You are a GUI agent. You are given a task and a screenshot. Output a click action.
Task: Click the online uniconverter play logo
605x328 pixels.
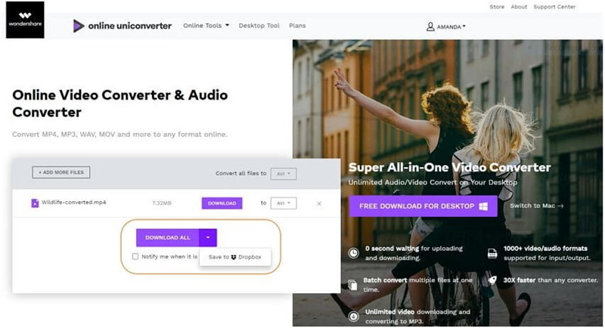(x=79, y=26)
